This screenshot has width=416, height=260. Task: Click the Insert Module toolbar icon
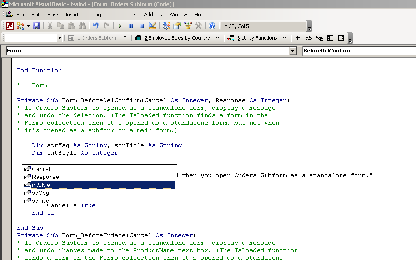[x=20, y=26]
